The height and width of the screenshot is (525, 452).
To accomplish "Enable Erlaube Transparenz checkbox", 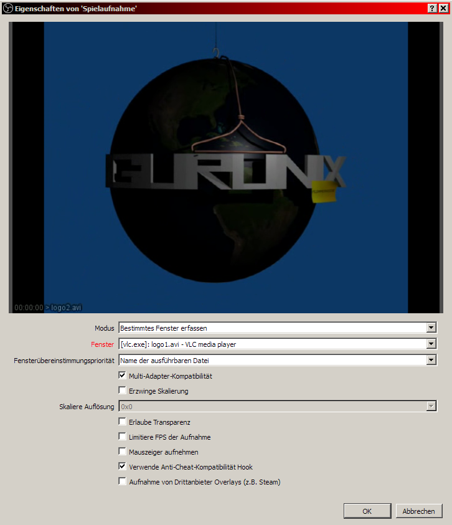I will pos(123,422).
